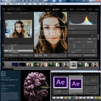Image resolution: width=101 pixels, height=101 pixels.
Task: Hide the top module panel arrow
Action: pyautogui.click(x=50, y=6)
